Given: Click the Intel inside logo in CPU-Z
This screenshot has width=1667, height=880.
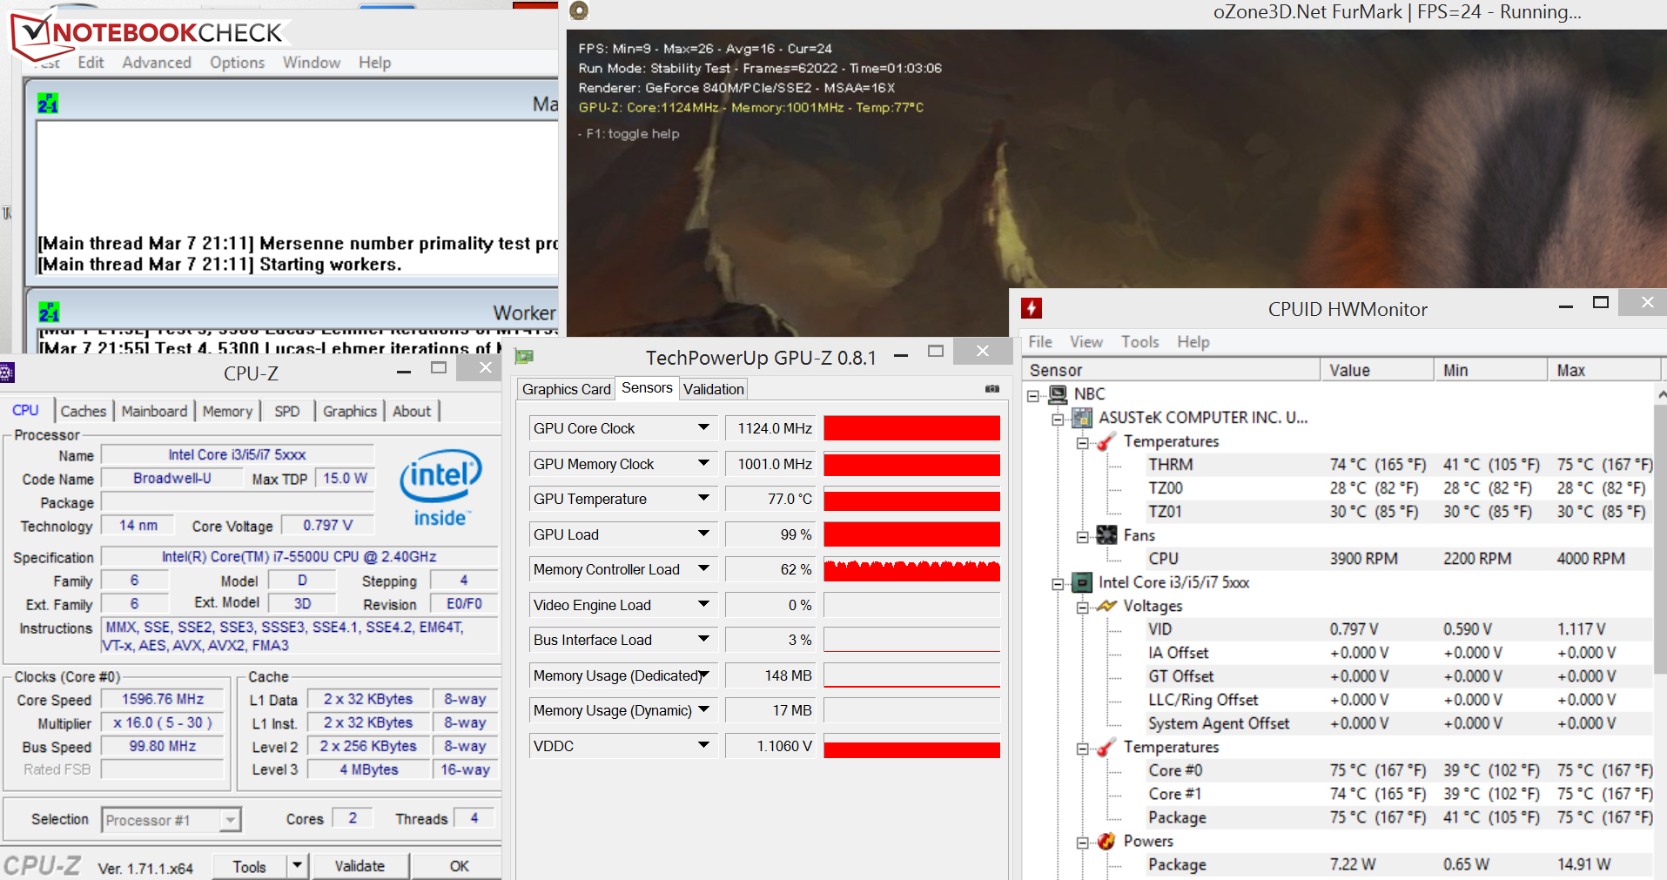Looking at the screenshot, I should tap(440, 487).
